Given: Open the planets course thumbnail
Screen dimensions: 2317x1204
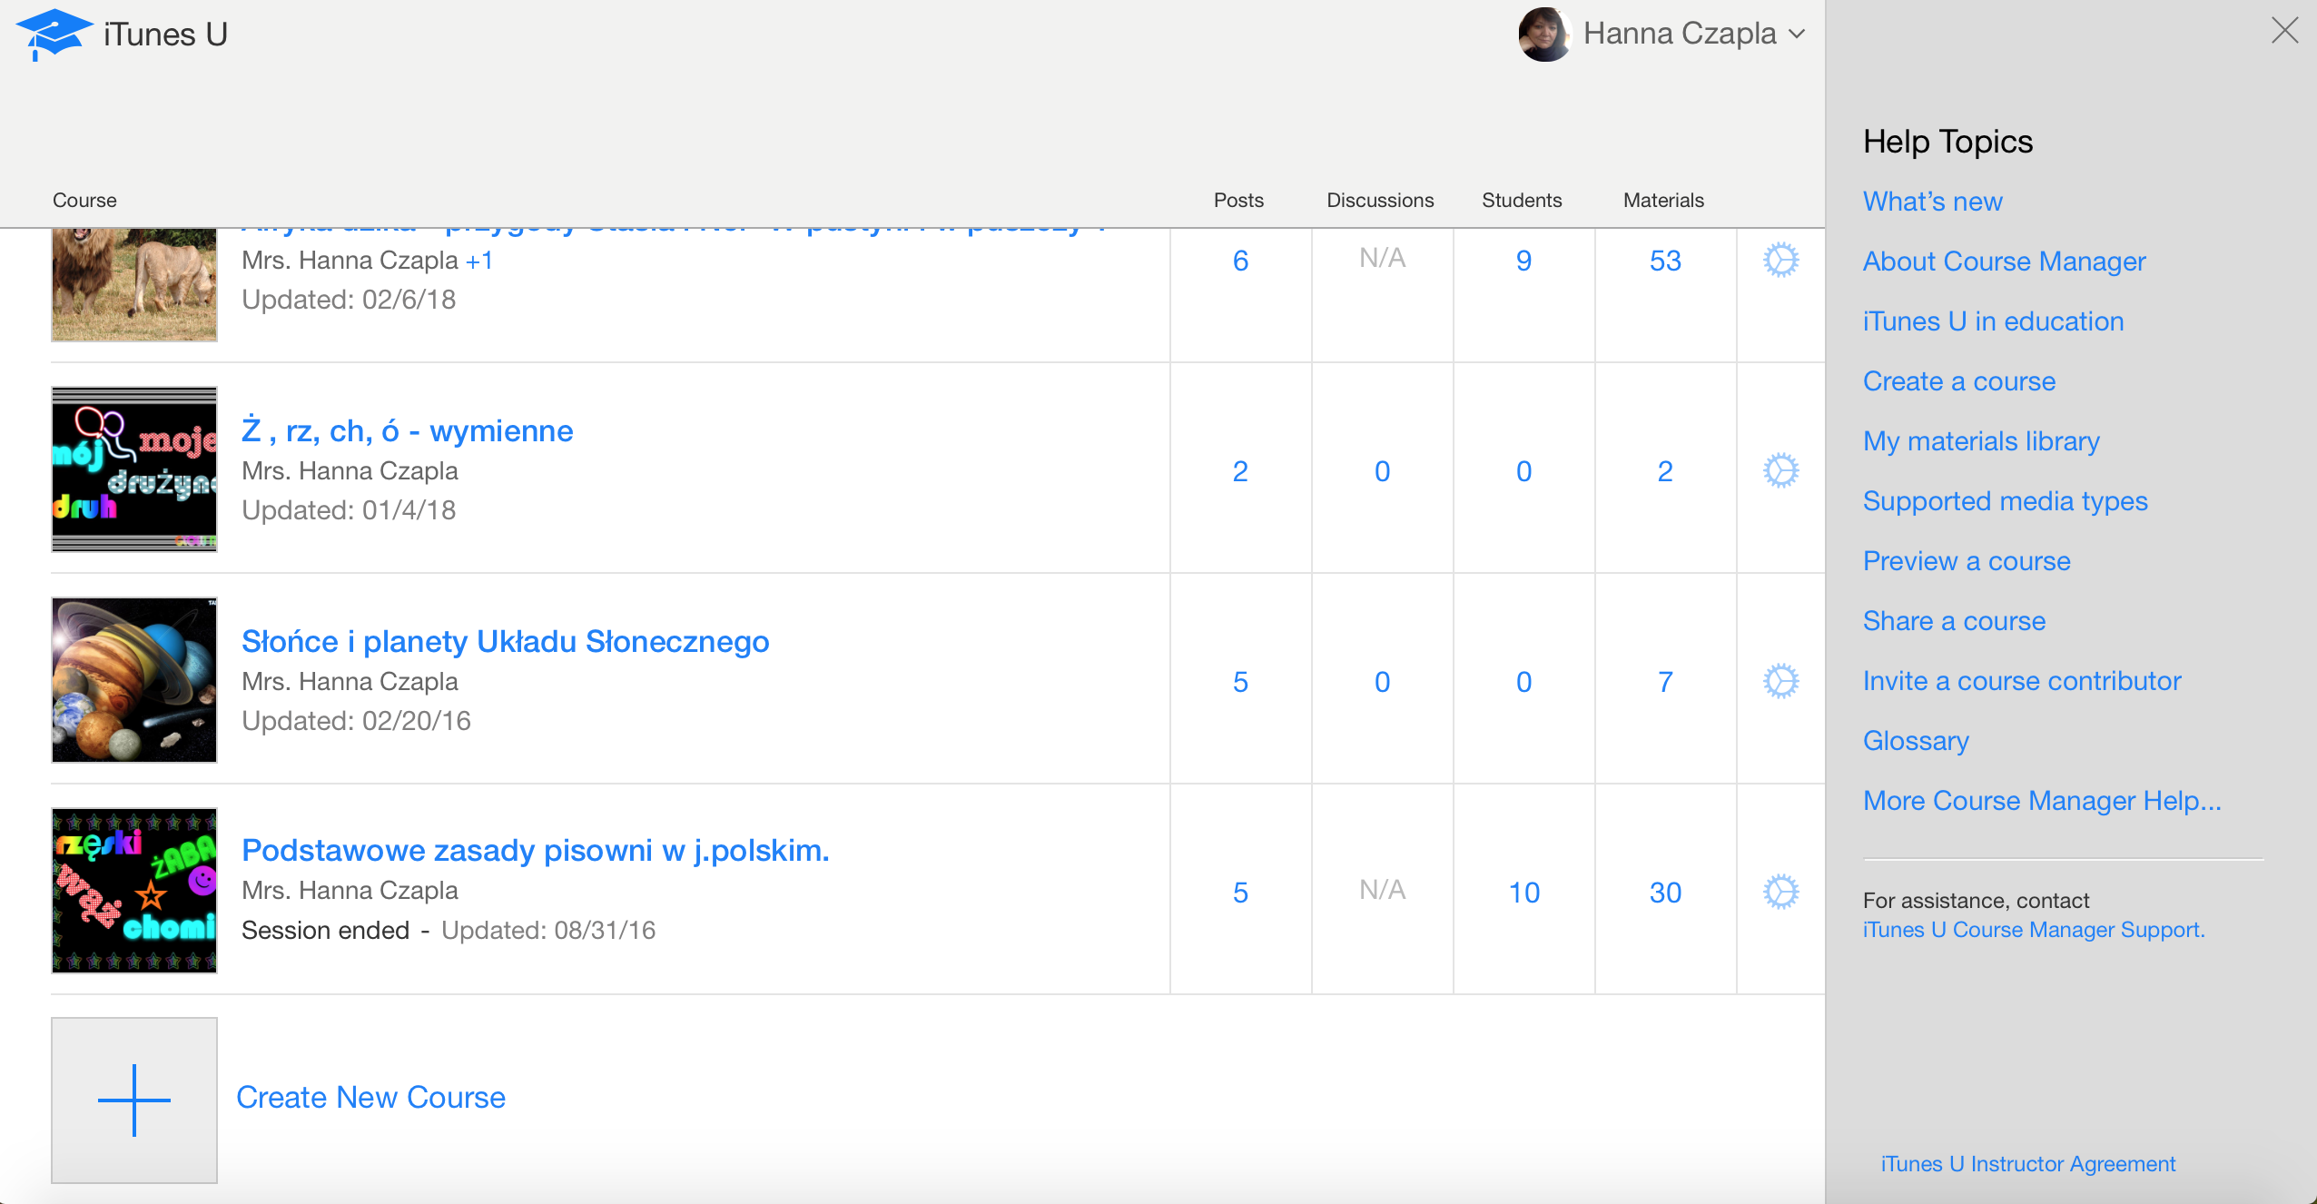Looking at the screenshot, I should tap(134, 680).
